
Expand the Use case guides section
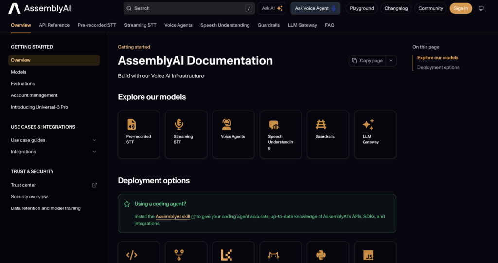[94, 140]
